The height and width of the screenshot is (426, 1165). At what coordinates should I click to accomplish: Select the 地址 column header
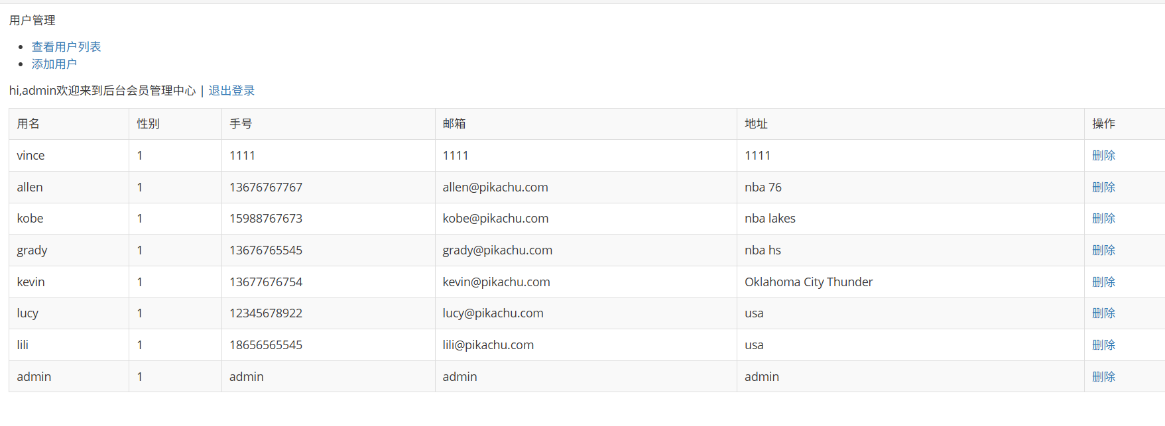[x=911, y=124]
